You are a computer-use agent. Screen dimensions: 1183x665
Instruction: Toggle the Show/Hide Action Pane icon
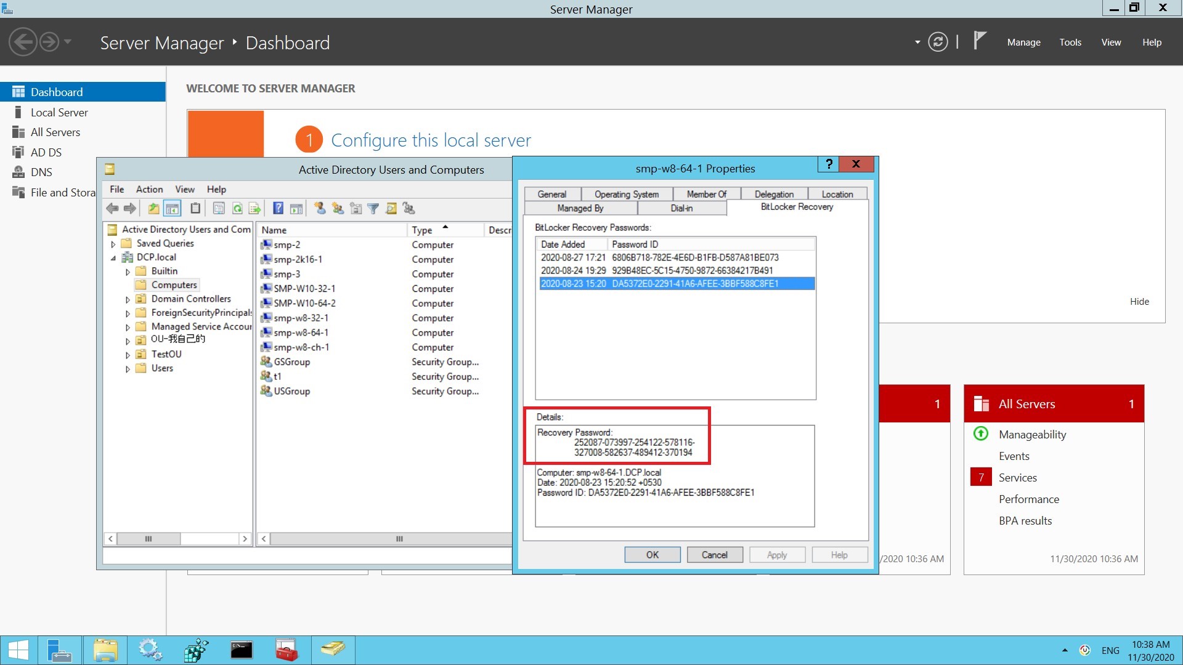(296, 209)
